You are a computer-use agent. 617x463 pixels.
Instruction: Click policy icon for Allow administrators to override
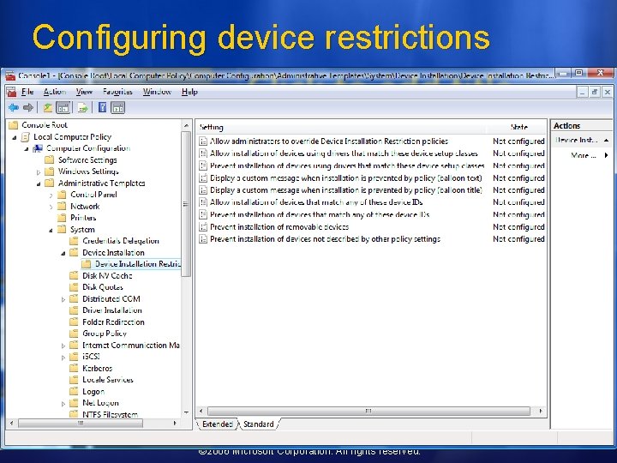point(203,141)
